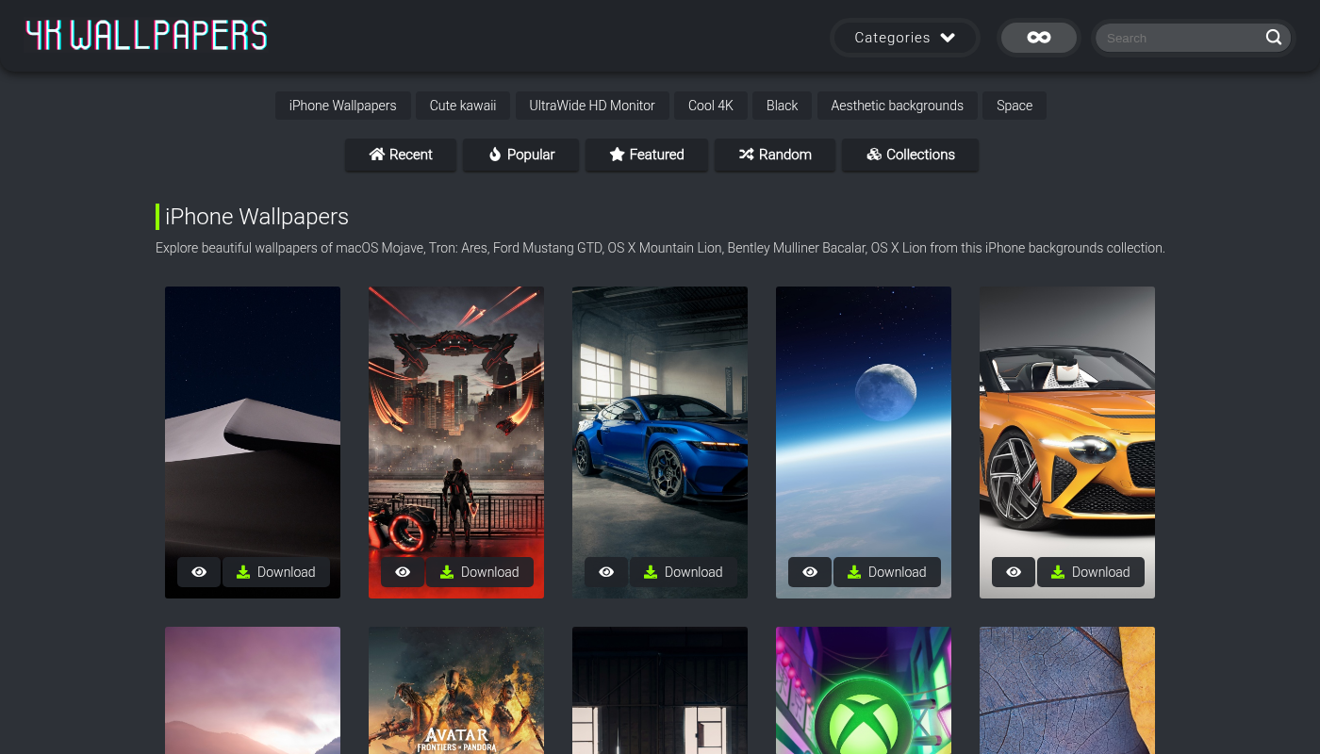This screenshot has height=754, width=1320.
Task: Open the UltraWide HD Monitor tag
Action: pos(591,106)
